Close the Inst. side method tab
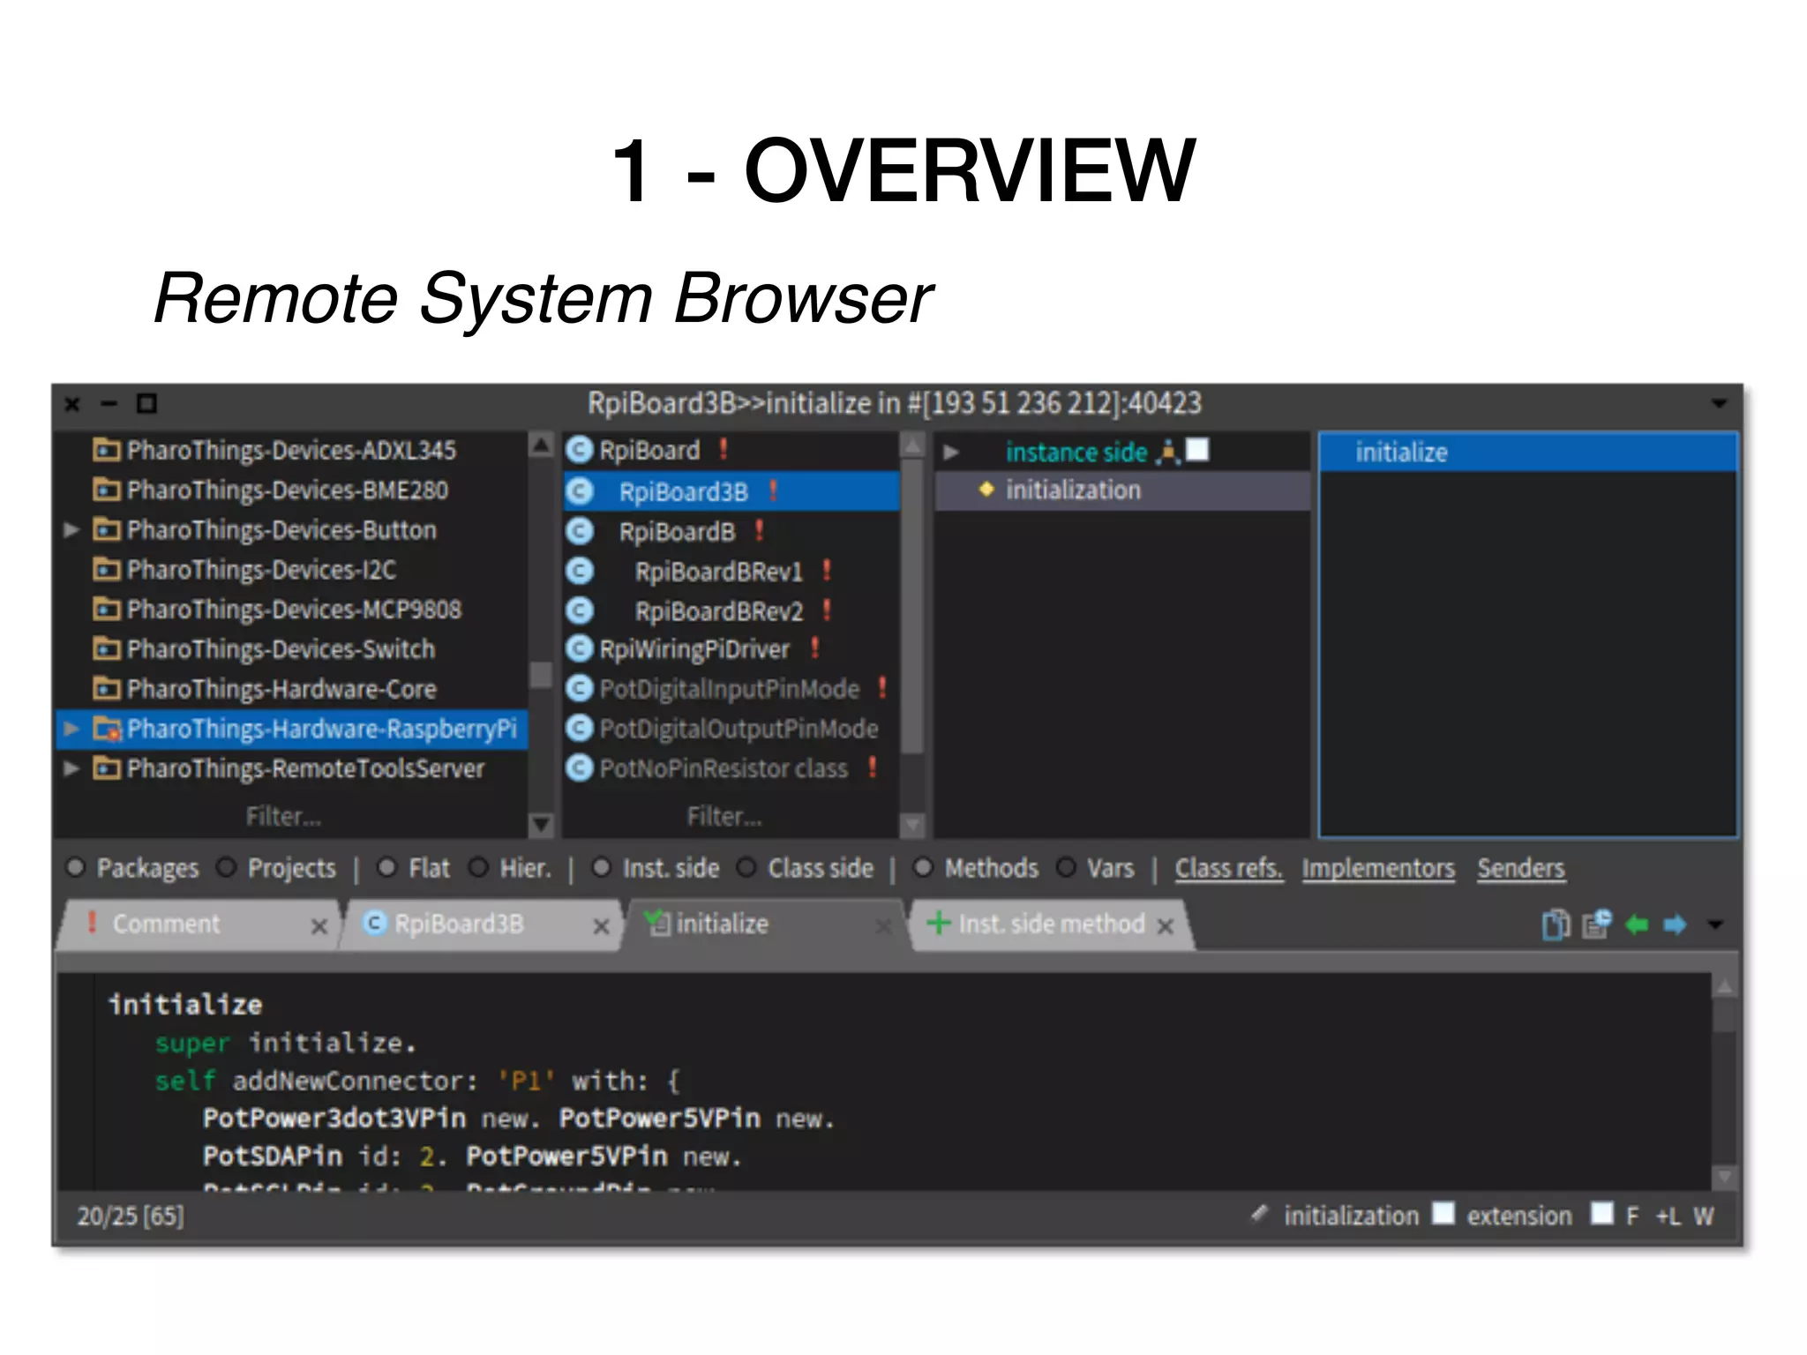This screenshot has width=1807, height=1355. pos(1166,926)
